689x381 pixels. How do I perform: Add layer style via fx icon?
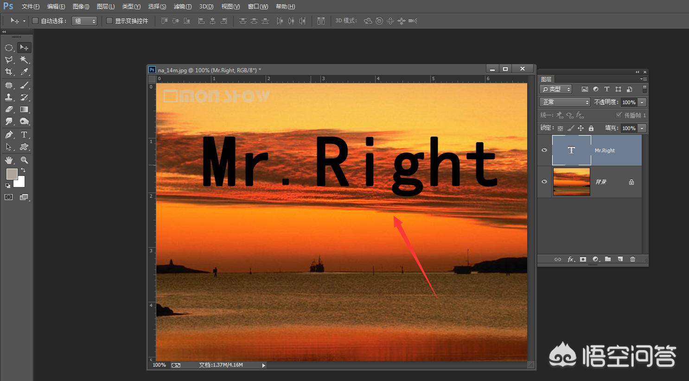(571, 259)
